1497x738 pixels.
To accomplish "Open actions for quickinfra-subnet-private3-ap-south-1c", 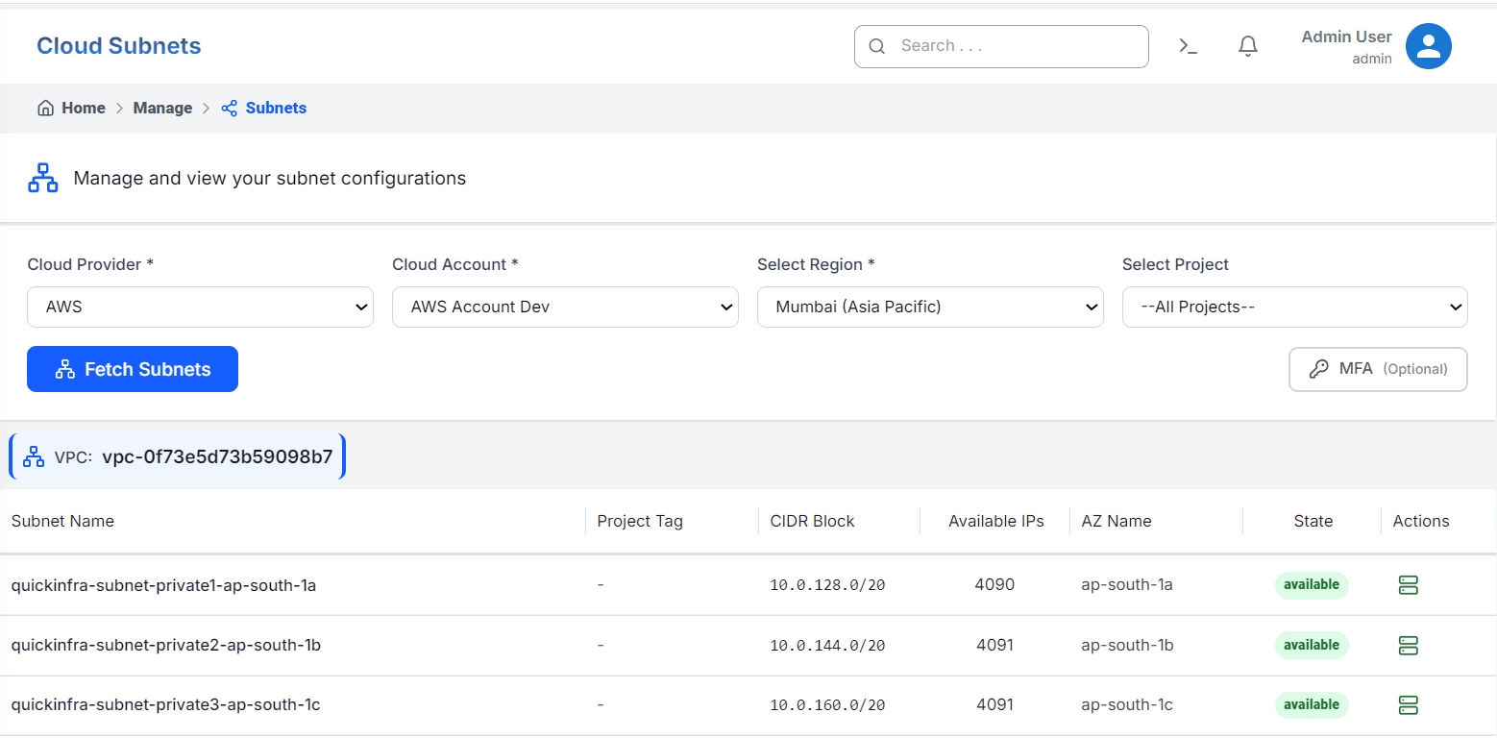I will coord(1408,704).
